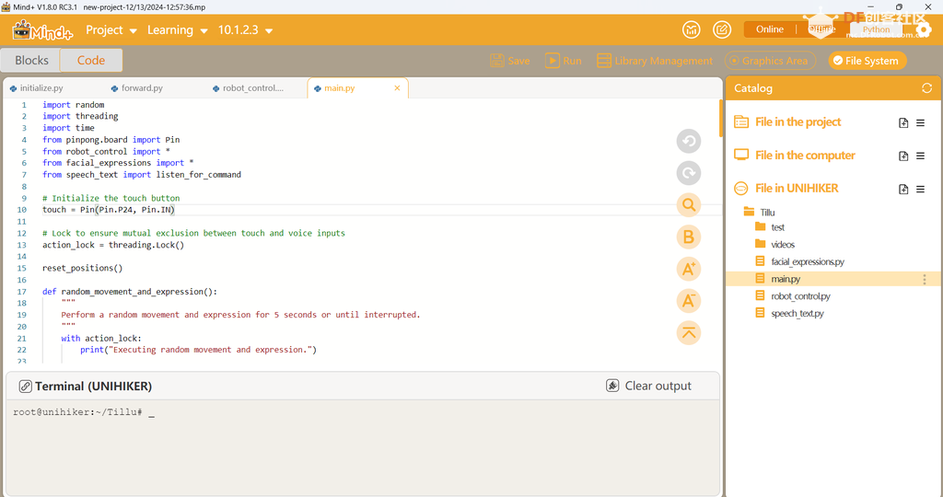Open the 10.1.2.3 connection dropdown
The image size is (943, 497).
coord(245,30)
